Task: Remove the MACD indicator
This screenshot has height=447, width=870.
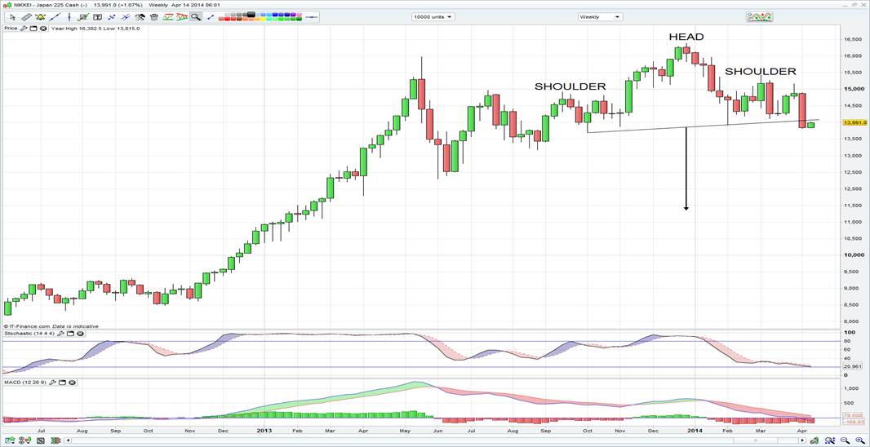Action: coord(73,383)
